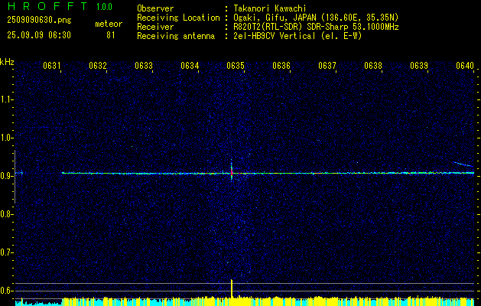Image resolution: width=481 pixels, height=306 pixels.
Task: Click the 0635 time marker
Action: pos(236,66)
